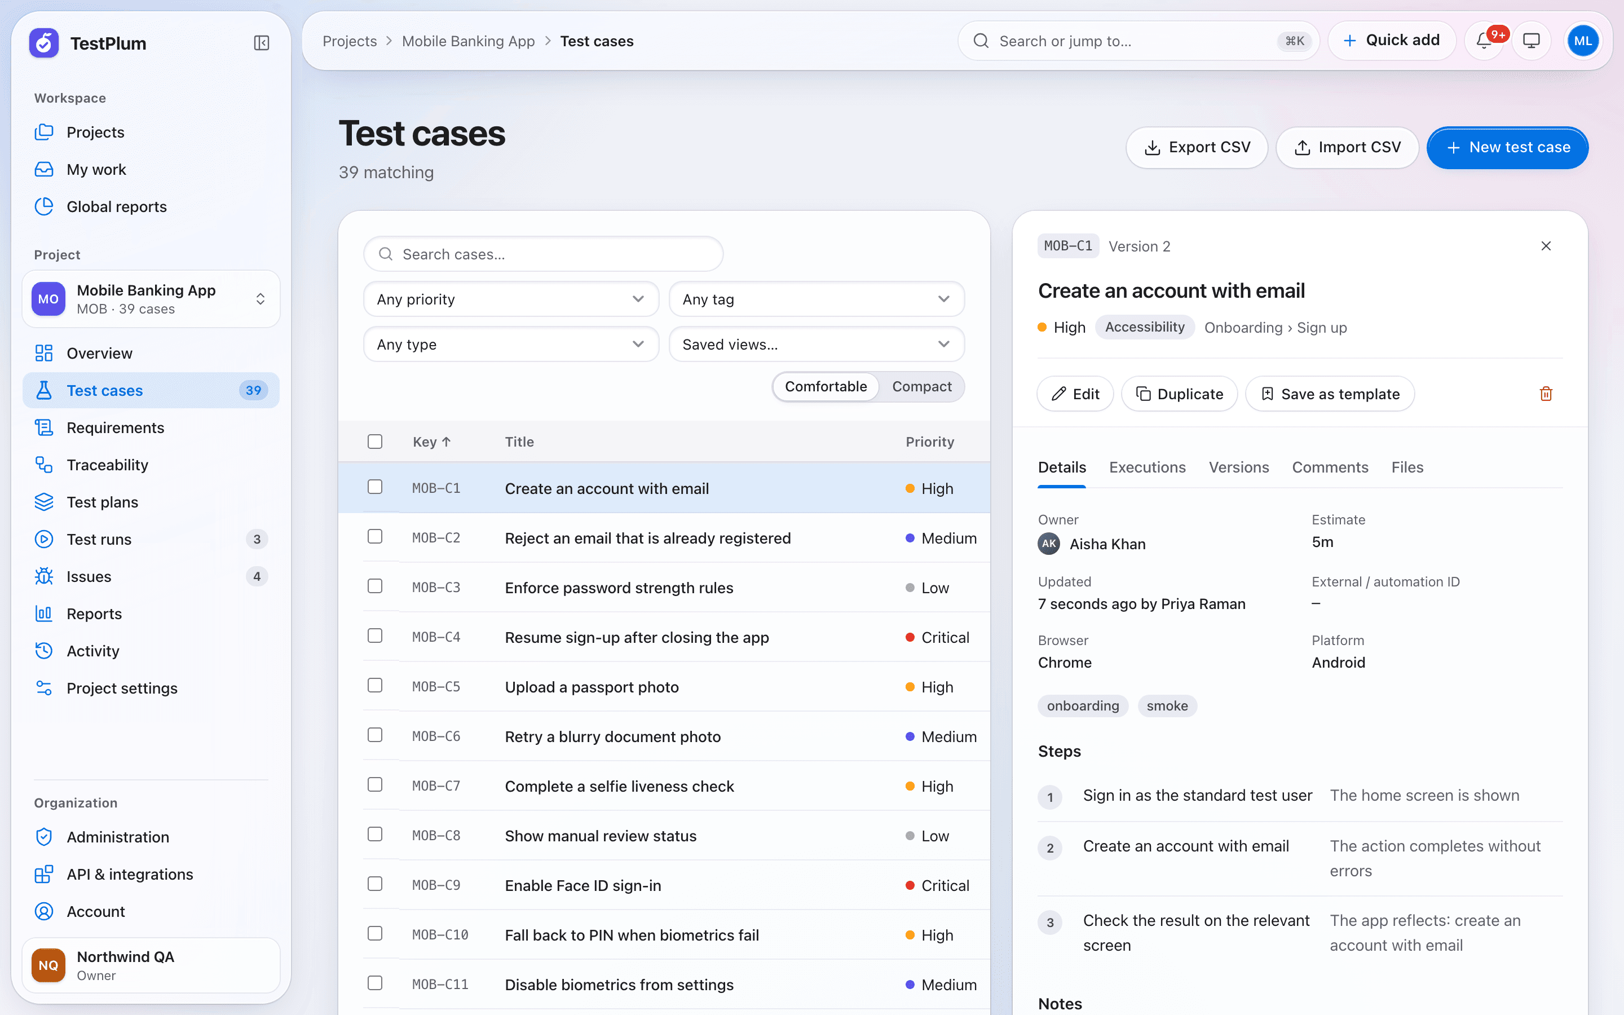
Task: Open the Issues page with bug icon
Action: [151, 577]
